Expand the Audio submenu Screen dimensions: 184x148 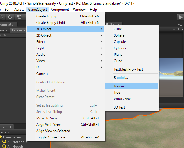tap(65, 55)
